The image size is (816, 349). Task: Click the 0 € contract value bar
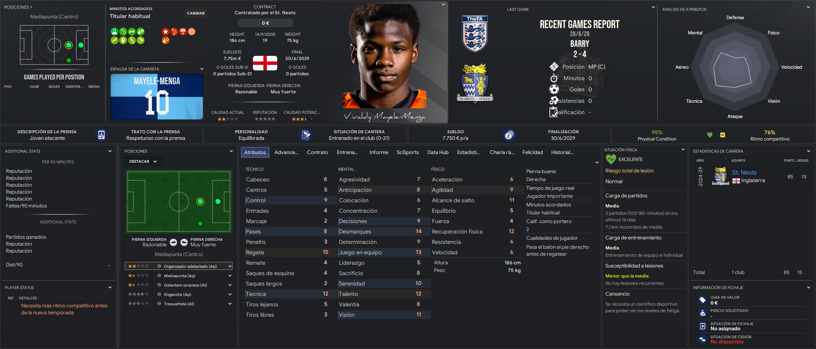(x=265, y=23)
